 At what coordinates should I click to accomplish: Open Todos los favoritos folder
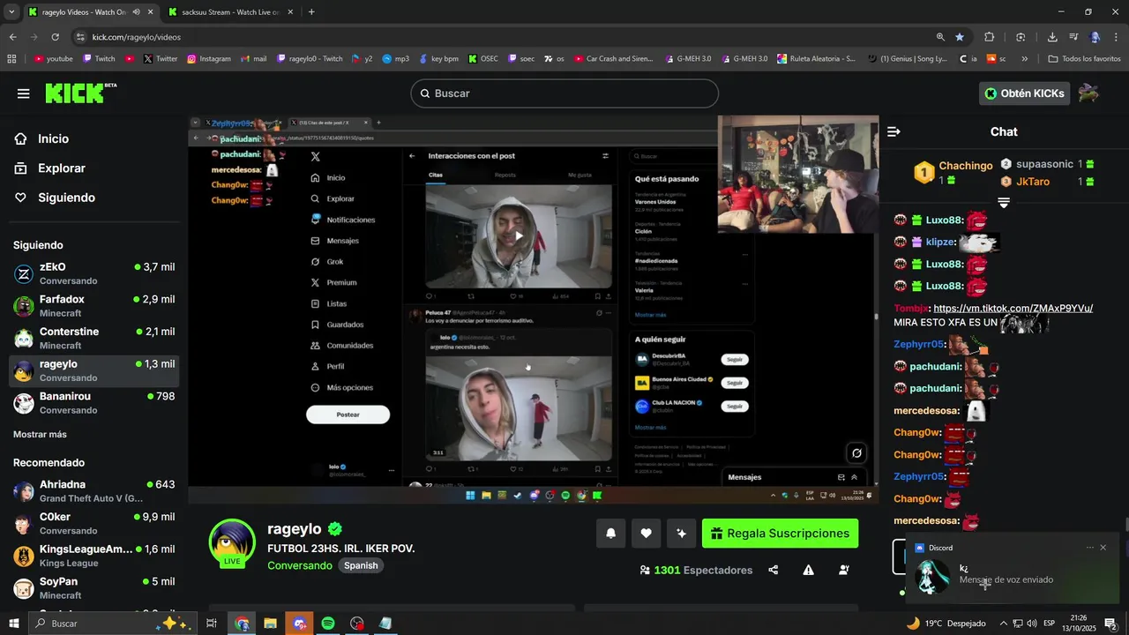pyautogui.click(x=1084, y=59)
